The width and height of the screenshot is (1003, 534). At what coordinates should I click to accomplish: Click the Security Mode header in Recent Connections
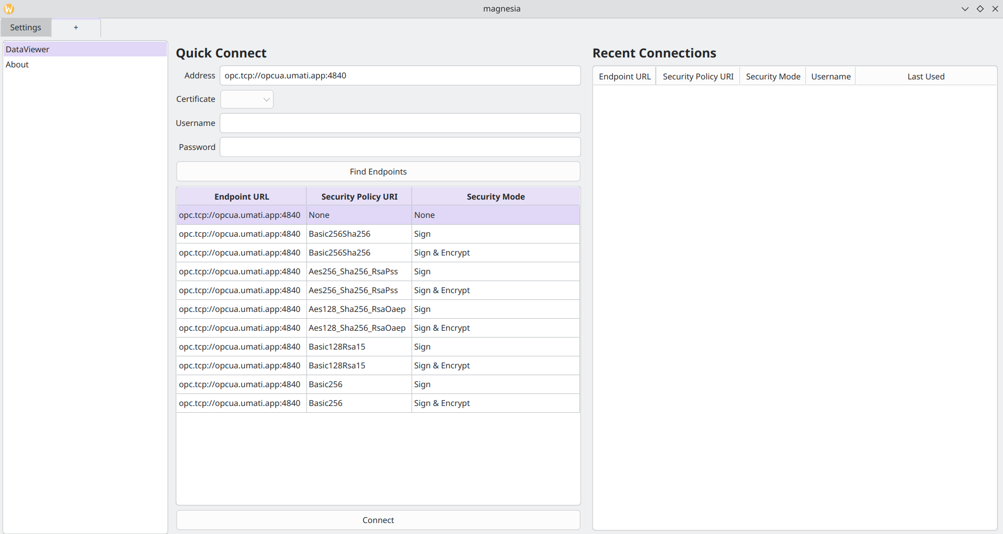pos(772,76)
